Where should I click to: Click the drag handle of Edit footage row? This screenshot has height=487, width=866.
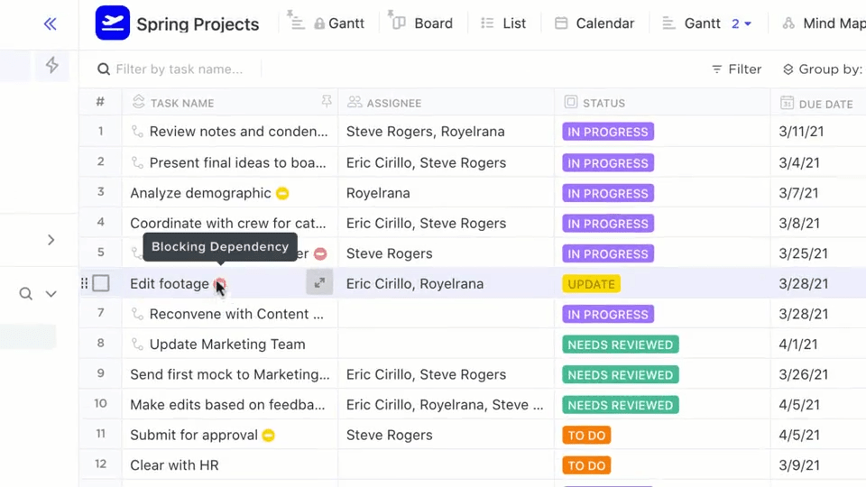[84, 283]
